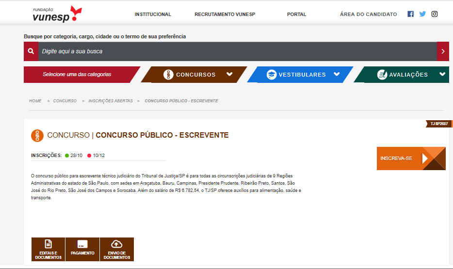Screen dimensions: 453x269
Task: Open the Fundação Vunesp logo homepage
Action: [x=57, y=14]
